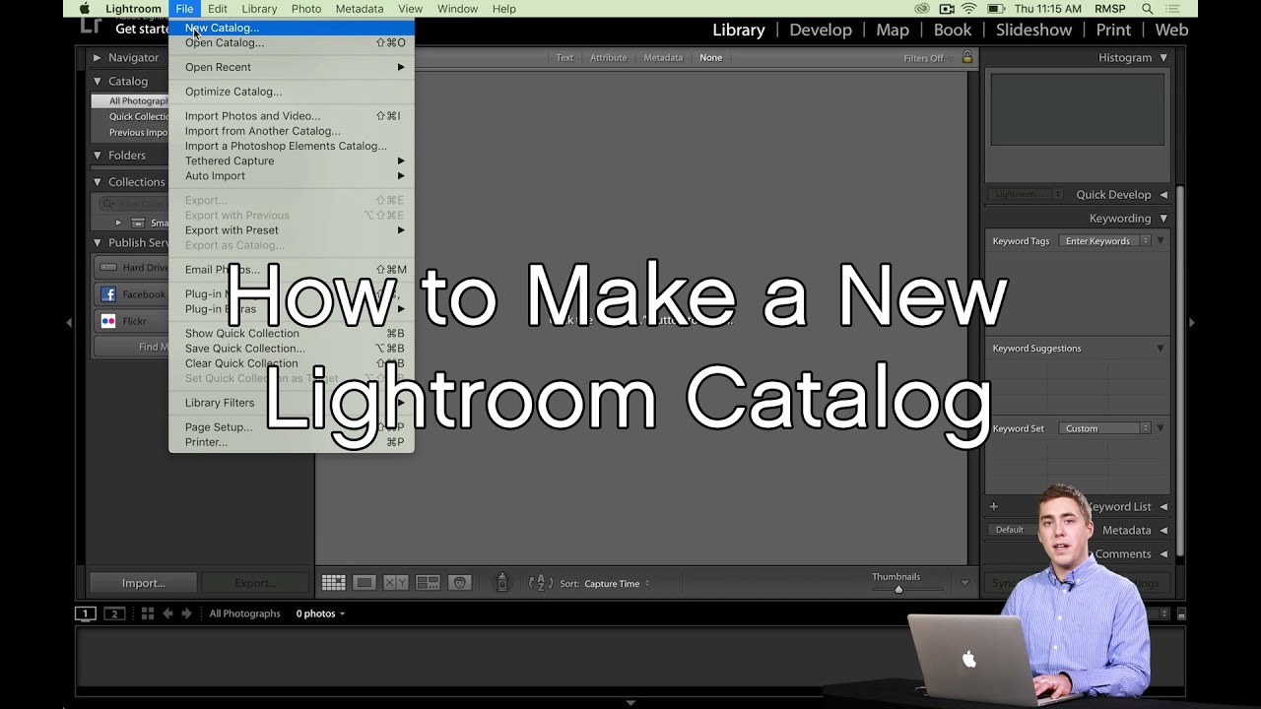
Task: Open Survey view icon
Action: (428, 583)
